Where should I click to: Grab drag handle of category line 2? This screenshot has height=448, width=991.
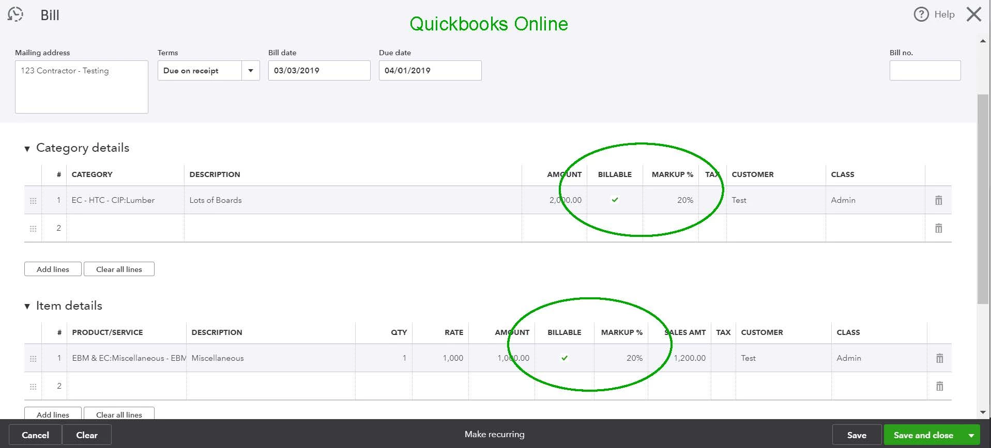33,229
